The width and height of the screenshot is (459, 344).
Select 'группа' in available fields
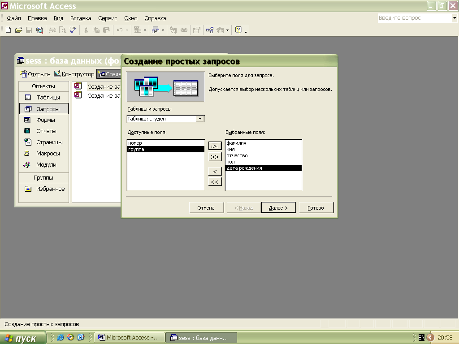166,149
